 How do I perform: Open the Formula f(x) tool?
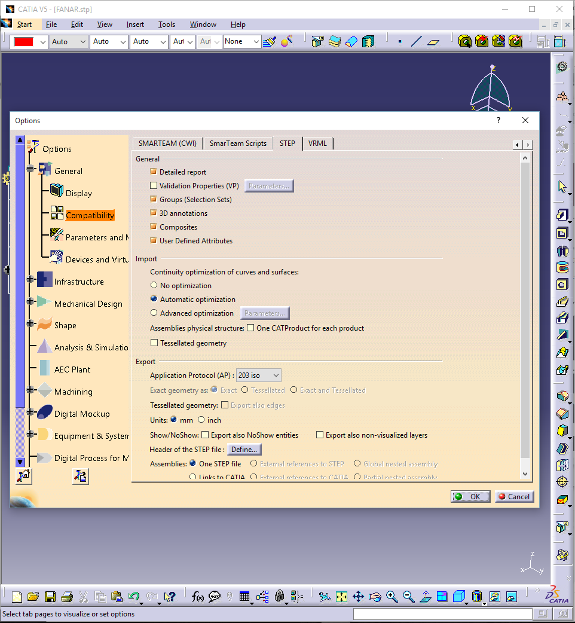[x=197, y=596]
